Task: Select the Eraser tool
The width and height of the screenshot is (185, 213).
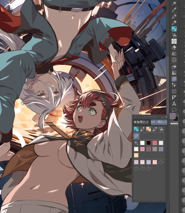Action: [x=174, y=47]
